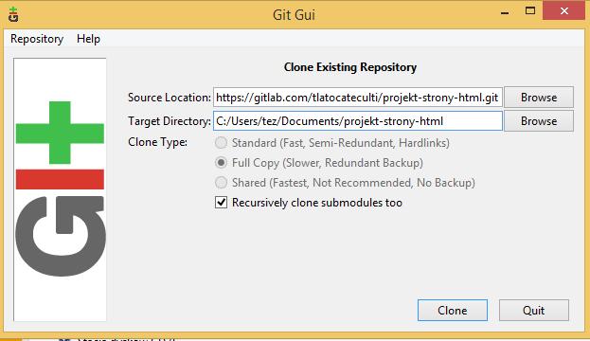Click the green plus in Git logo
590x341 pixels.
click(x=60, y=133)
